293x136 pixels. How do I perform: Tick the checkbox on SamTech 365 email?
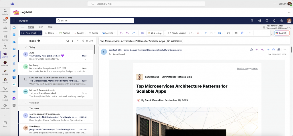(x=25, y=79)
